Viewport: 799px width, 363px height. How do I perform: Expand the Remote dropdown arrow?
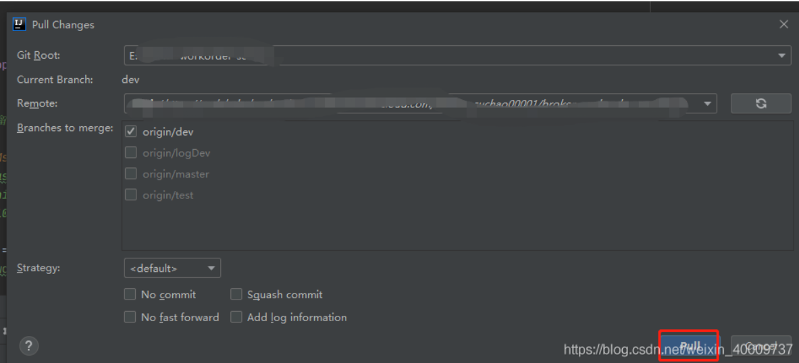[707, 103]
